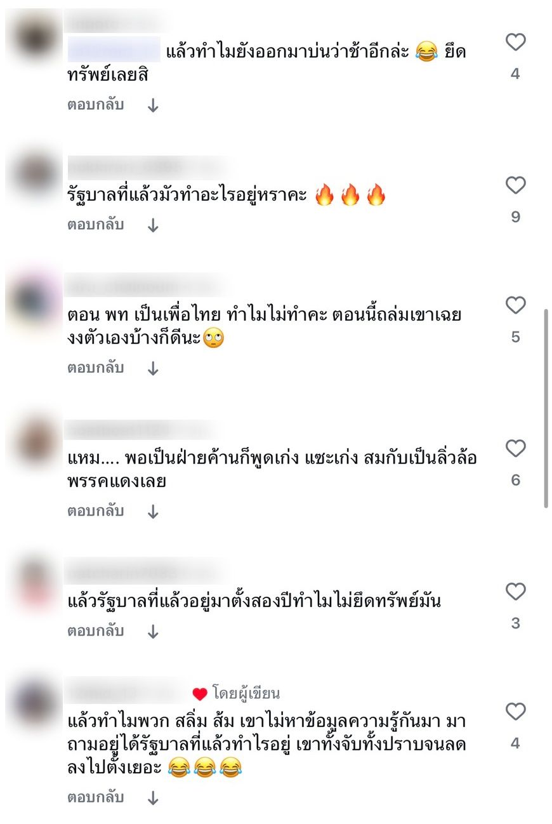The height and width of the screenshot is (824, 552).
Task: Open the blurred mentioned username in first comment
Action: [x=114, y=50]
